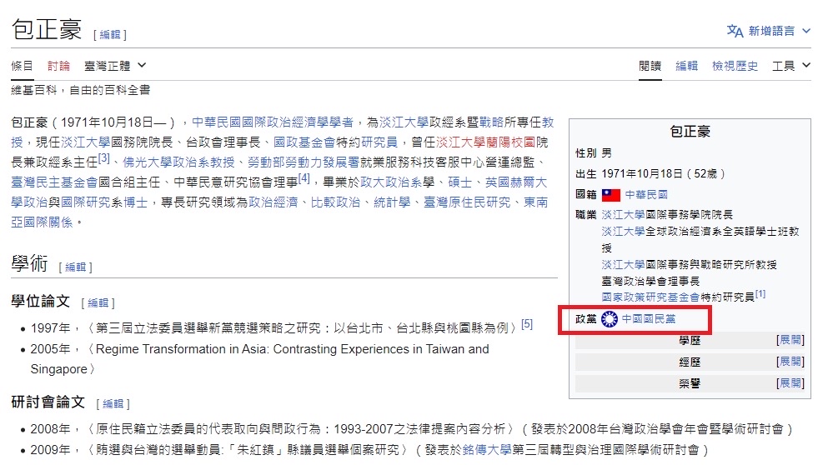Open the 臺灣正體 variant dropdown
Viewport: 838px width, 465px height.
tap(115, 66)
